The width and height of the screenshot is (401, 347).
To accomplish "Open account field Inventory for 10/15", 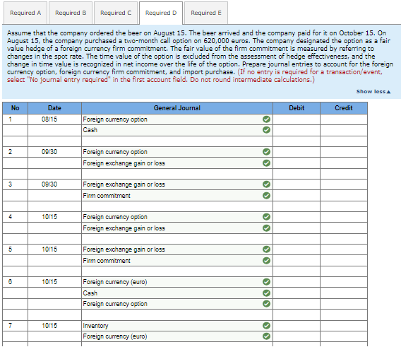I will [x=177, y=326].
